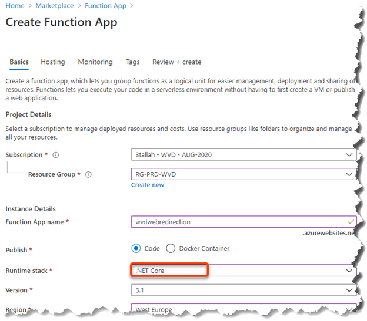
Task: Click the Instance Details heading
Action: 31,209
